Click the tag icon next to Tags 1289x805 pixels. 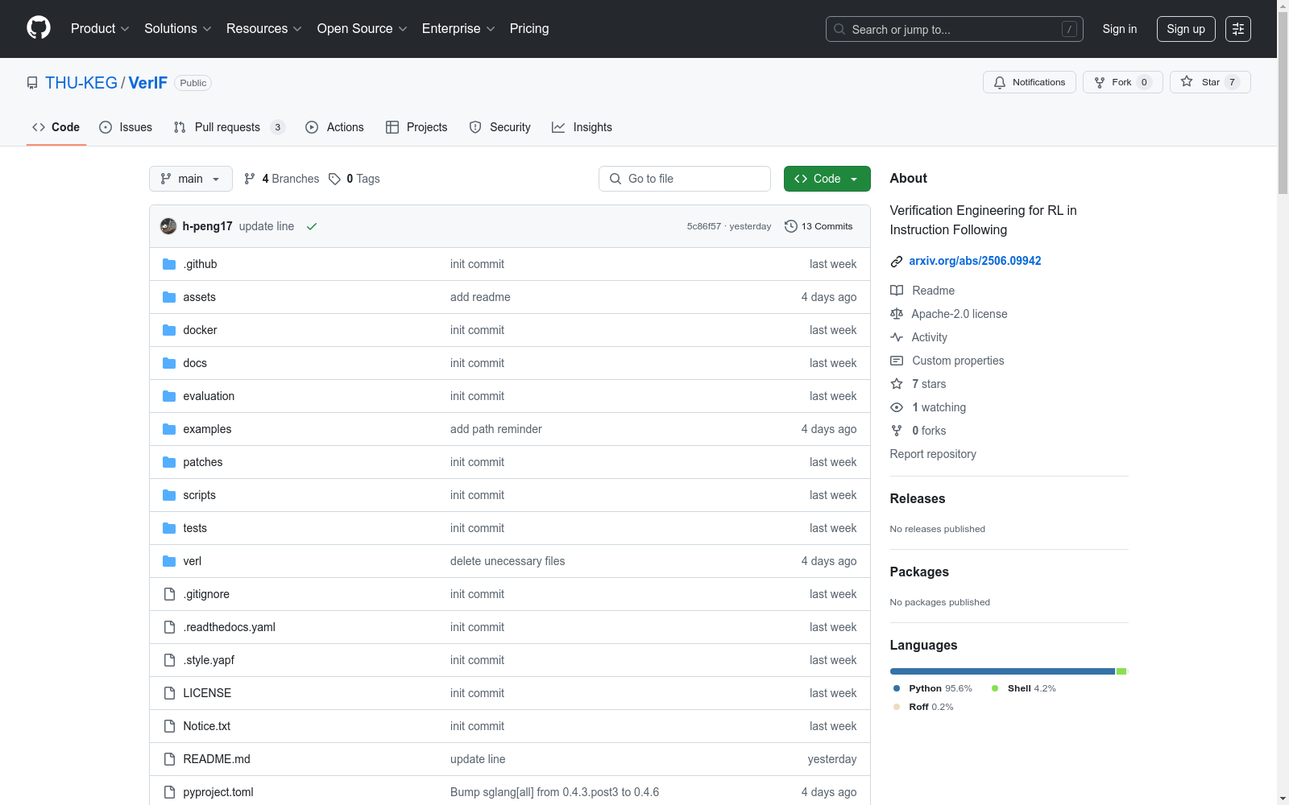(x=335, y=179)
